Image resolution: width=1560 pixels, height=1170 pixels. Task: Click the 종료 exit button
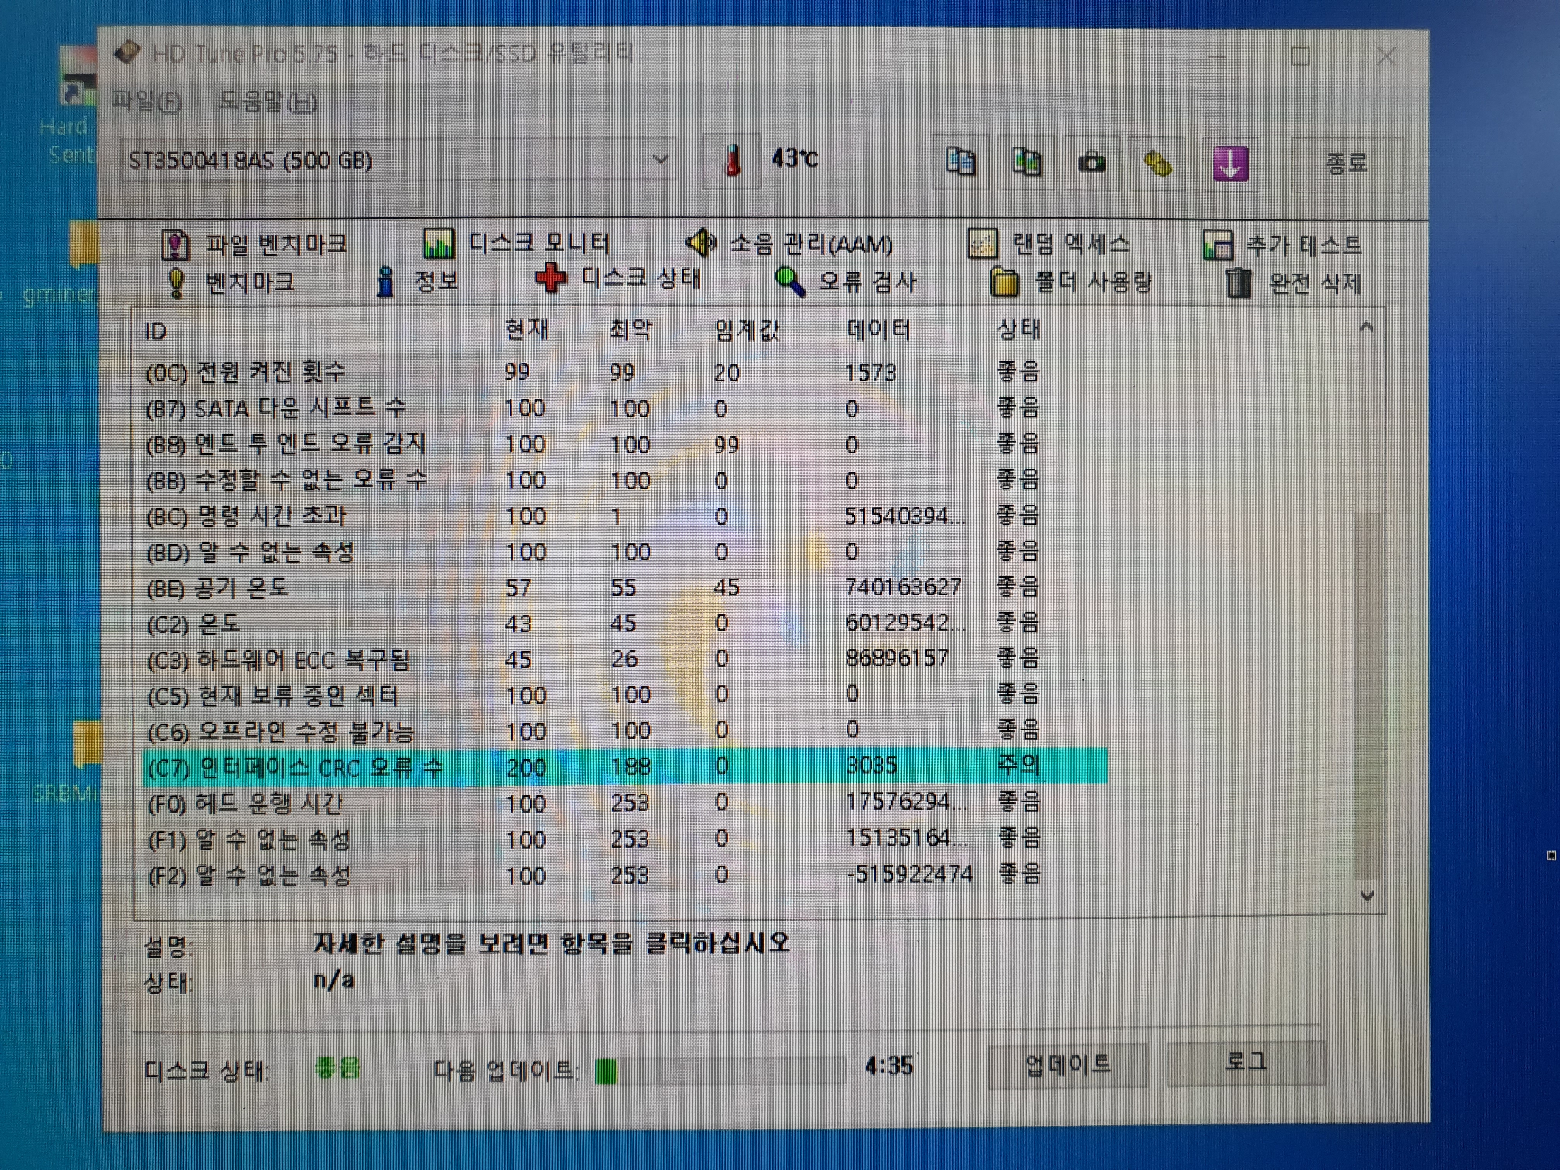pyautogui.click(x=1347, y=164)
